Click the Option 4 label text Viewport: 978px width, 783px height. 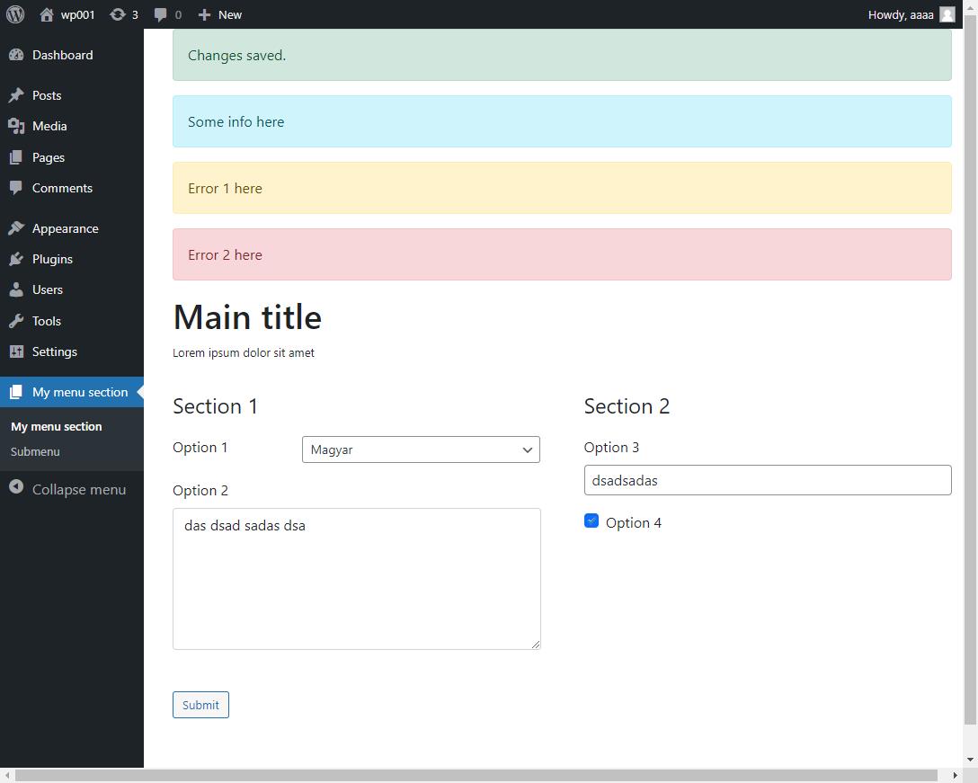[x=634, y=523]
